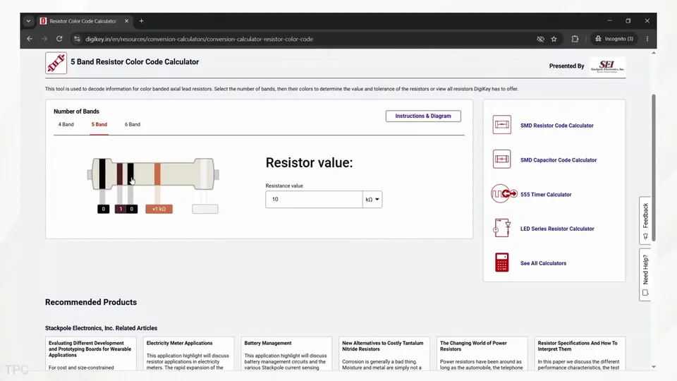Screen dimensions: 677x381
Task: Click the SMD Capacitor Code Calculator icon
Action: [501, 159]
